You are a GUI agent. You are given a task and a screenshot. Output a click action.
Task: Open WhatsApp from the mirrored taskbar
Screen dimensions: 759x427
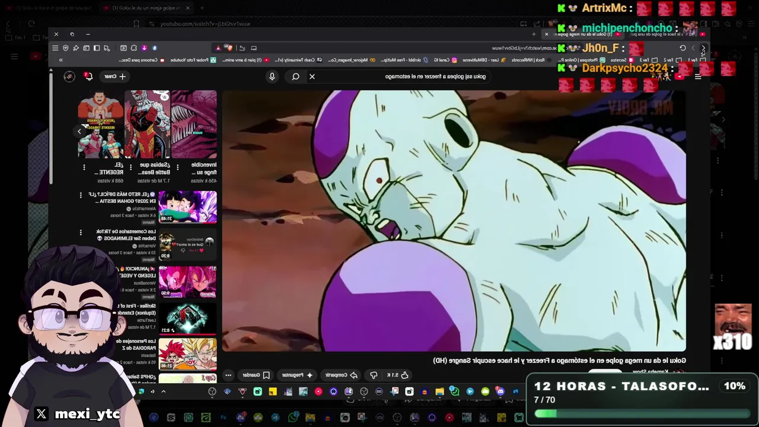454,391
